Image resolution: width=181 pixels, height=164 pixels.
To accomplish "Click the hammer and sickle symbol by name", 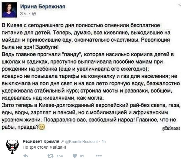I will click(62, 141).
